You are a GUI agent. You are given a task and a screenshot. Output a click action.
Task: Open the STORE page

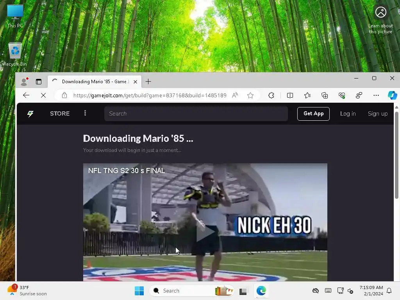pos(60,114)
